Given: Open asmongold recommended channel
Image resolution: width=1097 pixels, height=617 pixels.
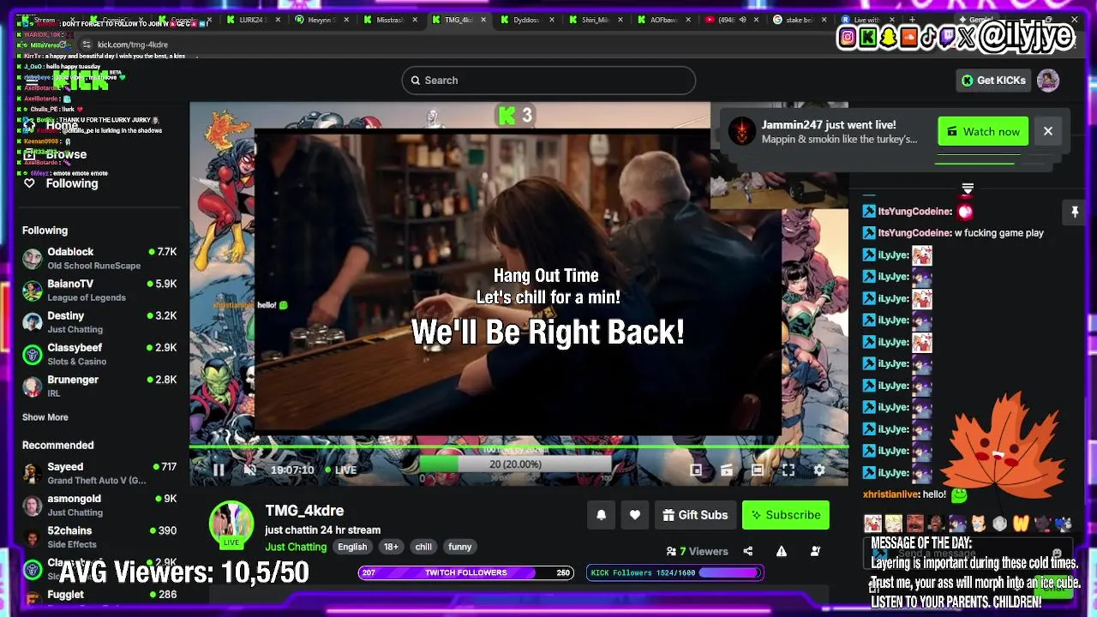Looking at the screenshot, I should [99, 505].
